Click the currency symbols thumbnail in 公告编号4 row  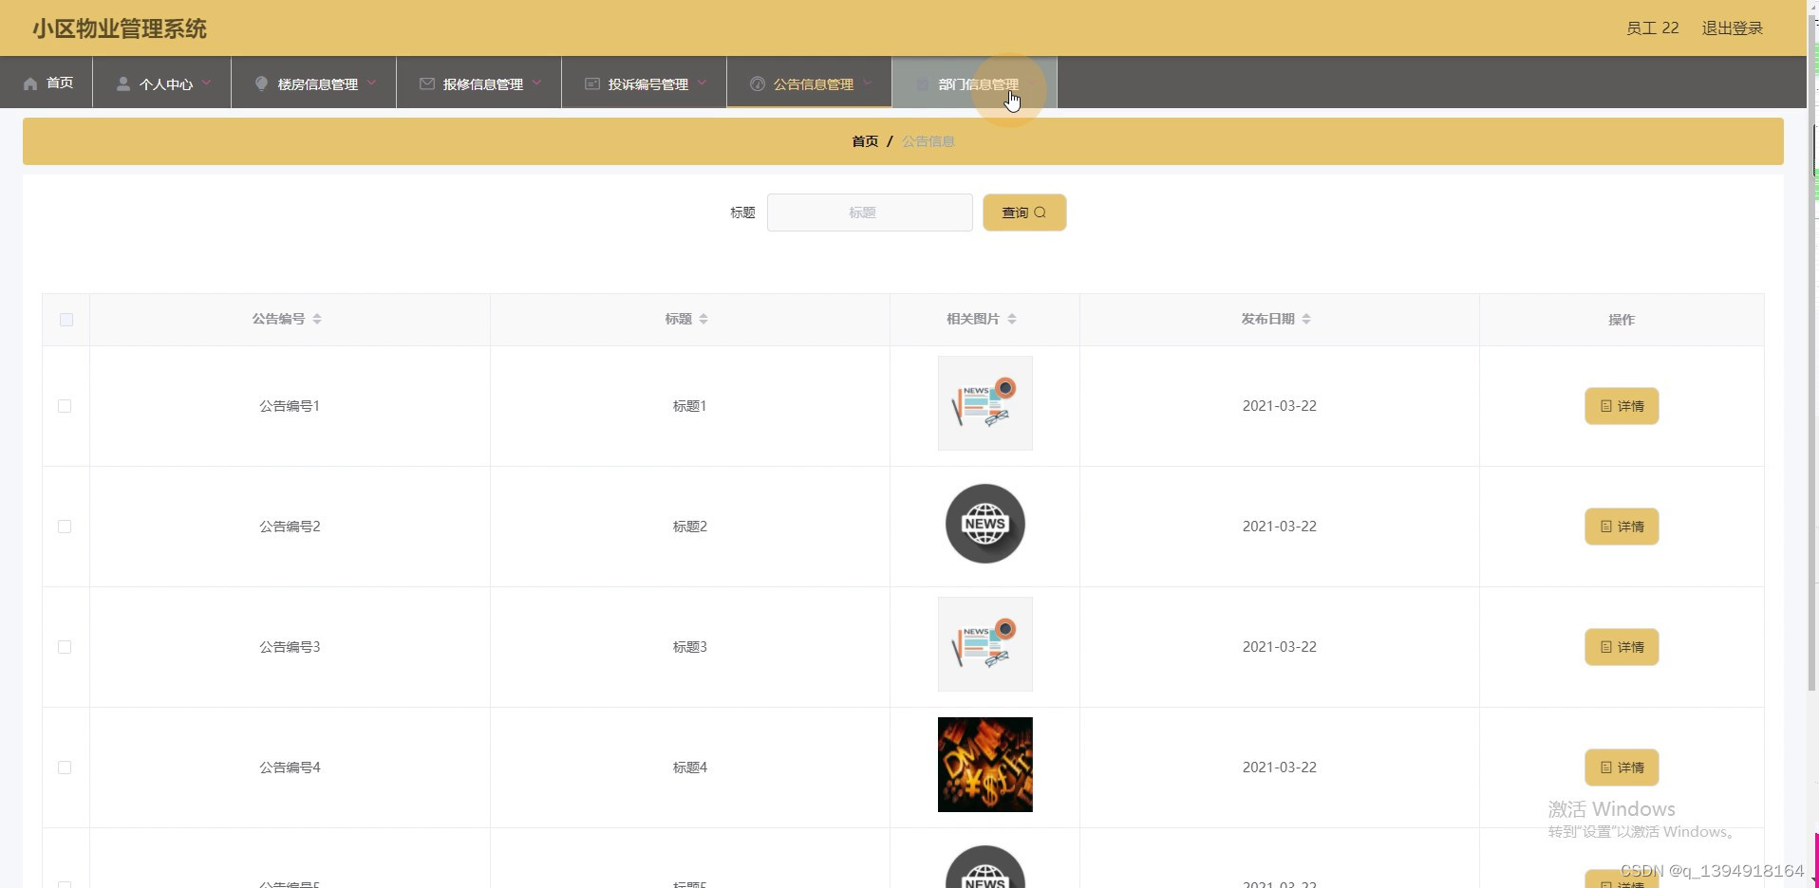coord(985,765)
